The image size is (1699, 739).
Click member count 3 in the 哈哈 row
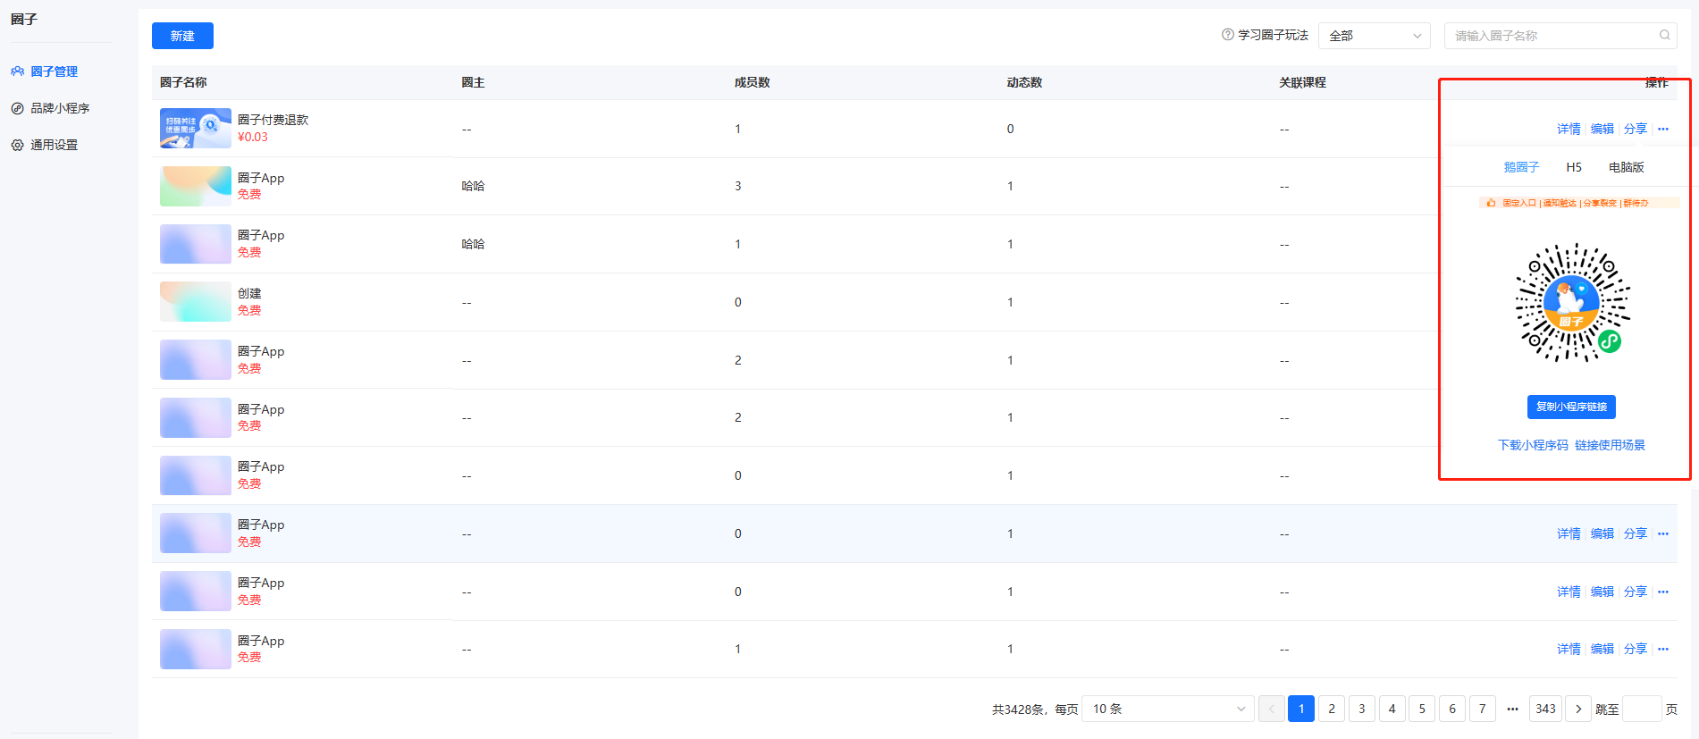pos(737,186)
